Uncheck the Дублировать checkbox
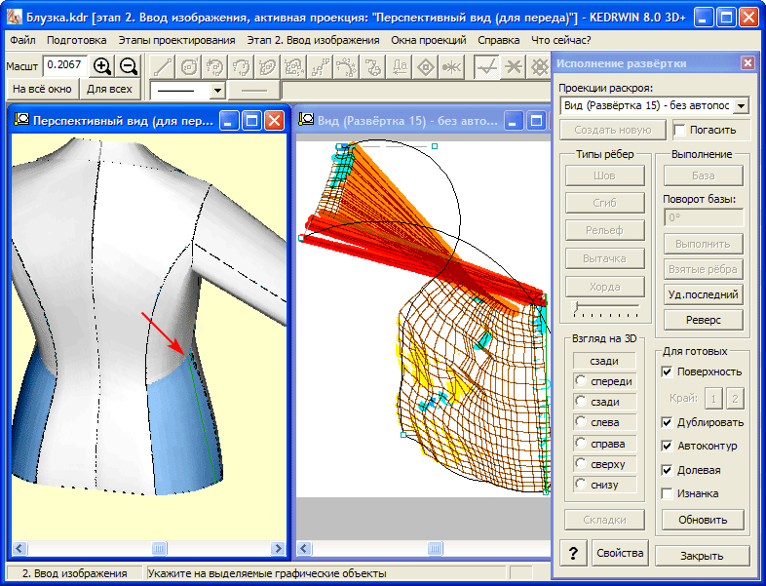The height and width of the screenshot is (586, 766). tap(667, 422)
